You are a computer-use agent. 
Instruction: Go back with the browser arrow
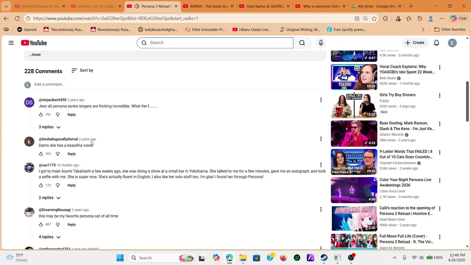6,18
